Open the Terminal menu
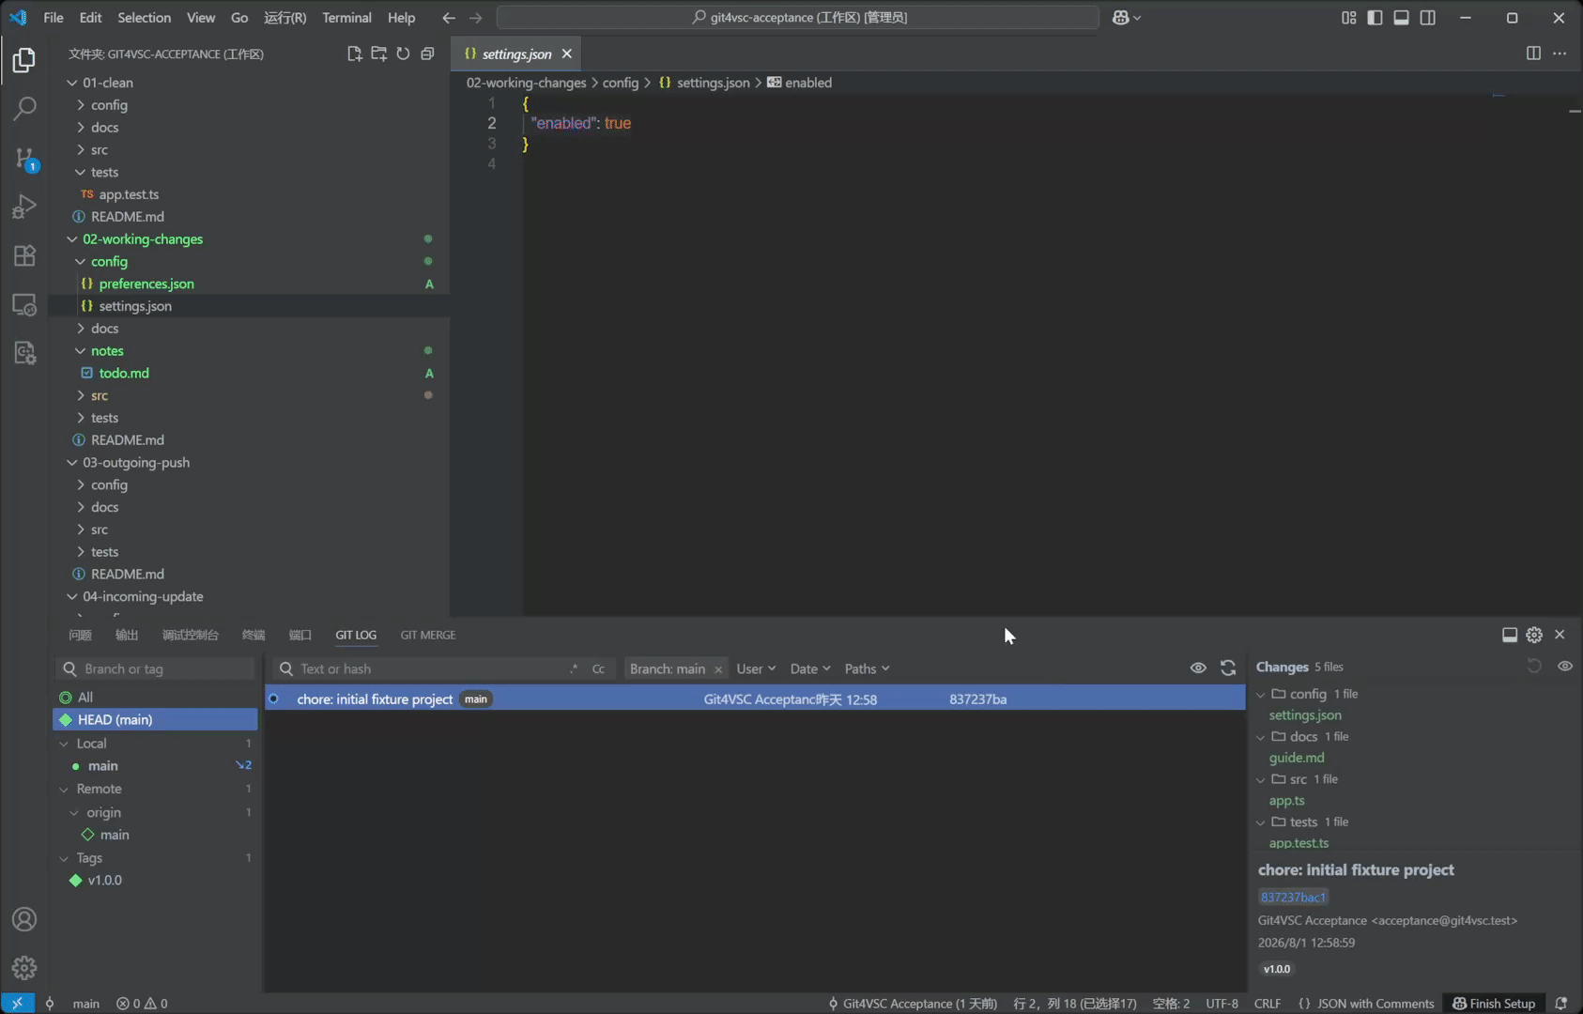 (346, 17)
